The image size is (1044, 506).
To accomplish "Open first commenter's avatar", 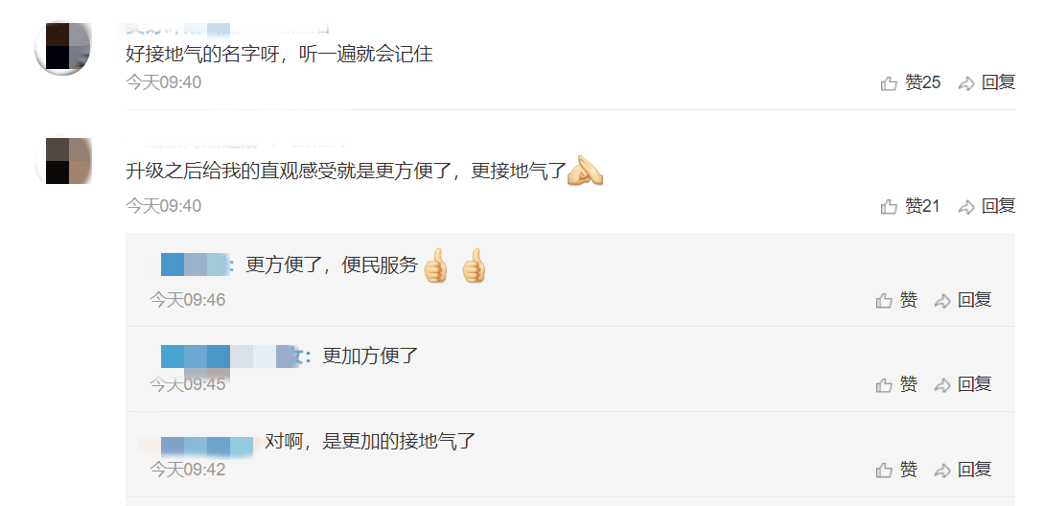I will pyautogui.click(x=62, y=48).
